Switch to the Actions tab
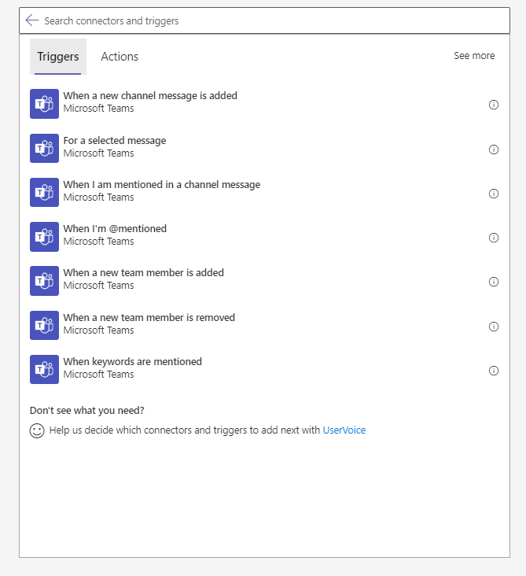Image resolution: width=526 pixels, height=576 pixels. (120, 57)
